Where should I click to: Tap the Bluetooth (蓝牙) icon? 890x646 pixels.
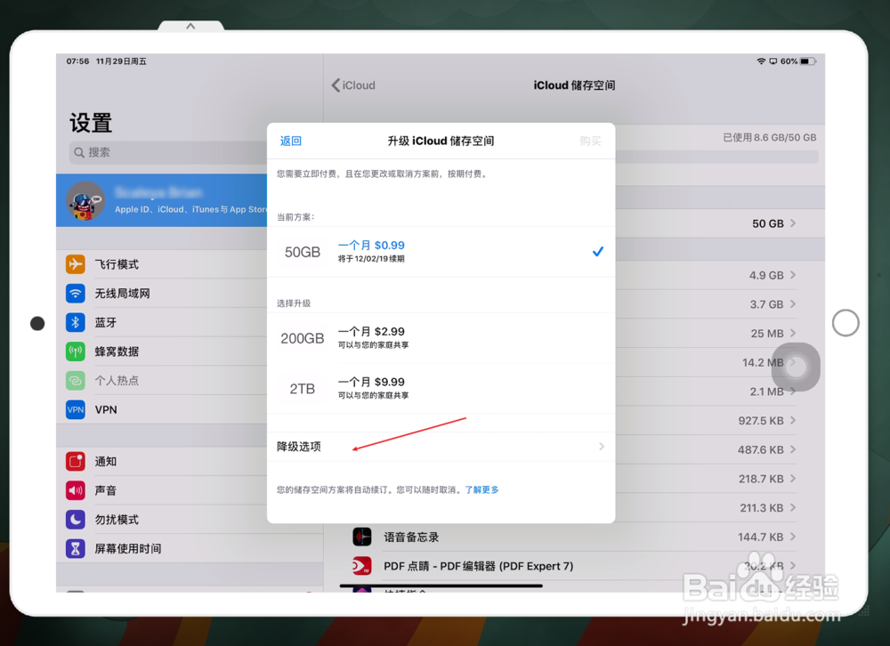[x=76, y=322]
